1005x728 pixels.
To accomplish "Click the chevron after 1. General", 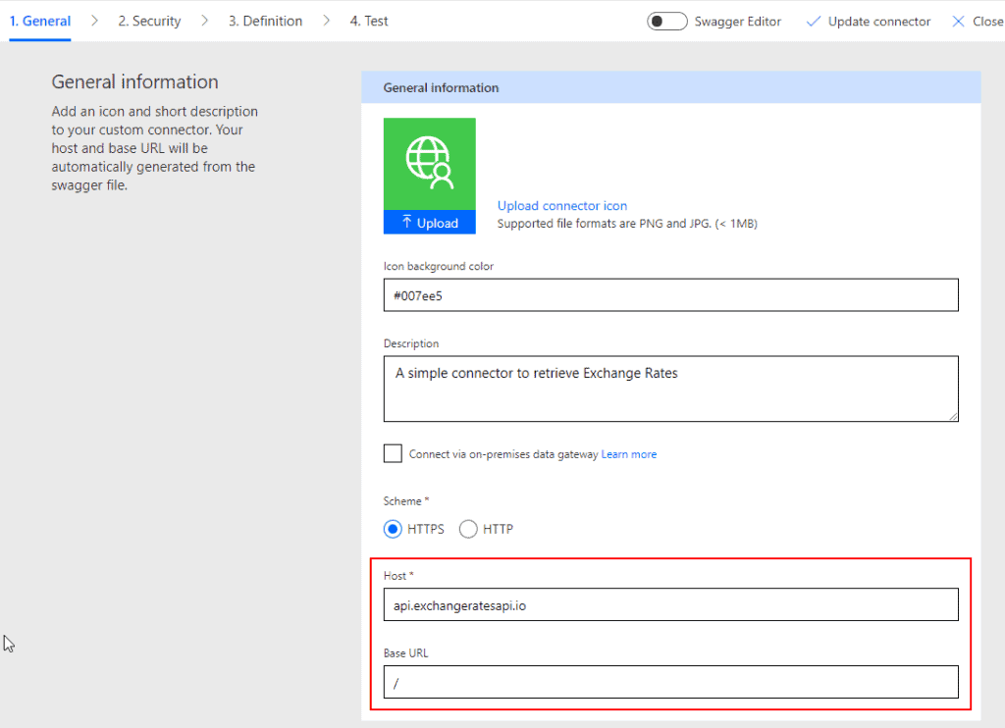I will coord(94,21).
